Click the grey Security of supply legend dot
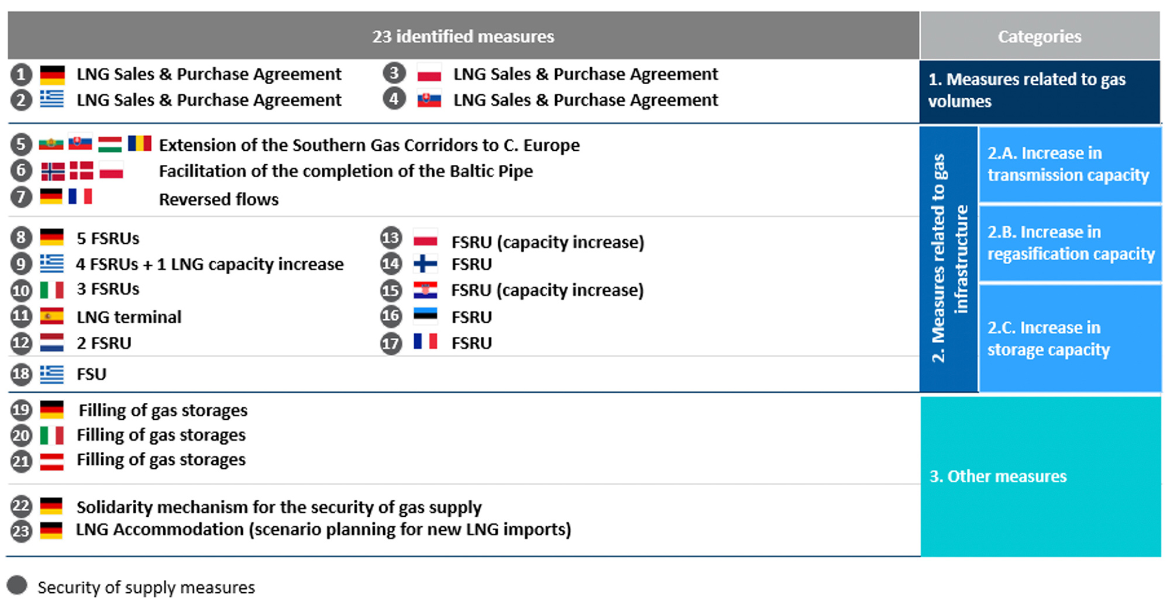This screenshot has width=1170, height=608. tap(18, 585)
